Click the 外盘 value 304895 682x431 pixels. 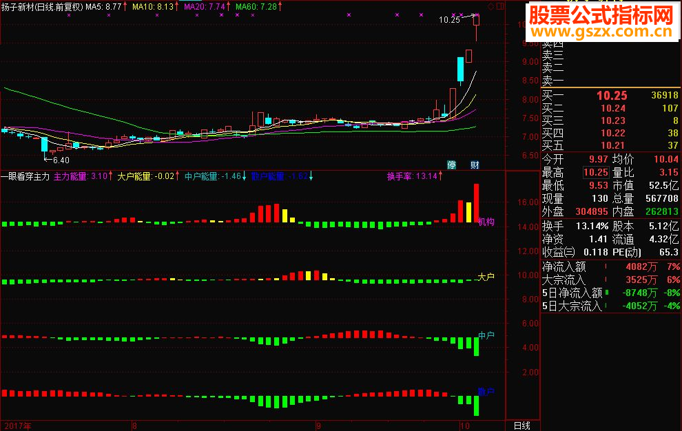pyautogui.click(x=592, y=211)
